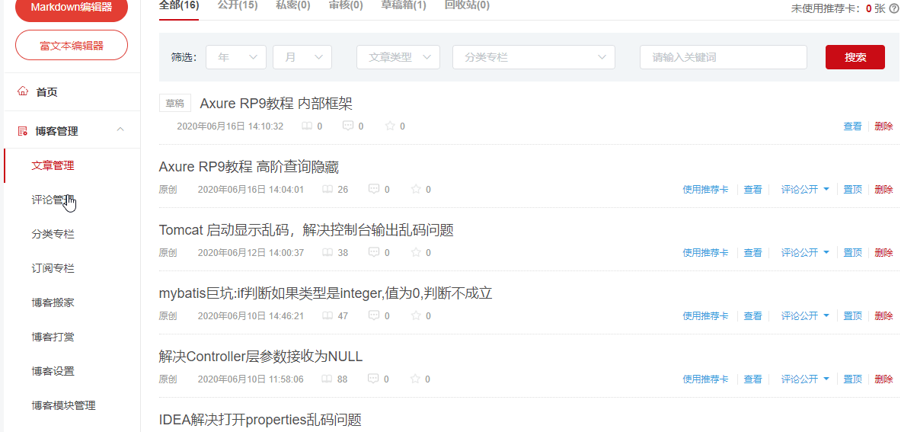Image resolution: width=917 pixels, height=432 pixels.
Task: Click the comment icon for 解决Controller层参数接收为NULL
Action: click(x=374, y=379)
